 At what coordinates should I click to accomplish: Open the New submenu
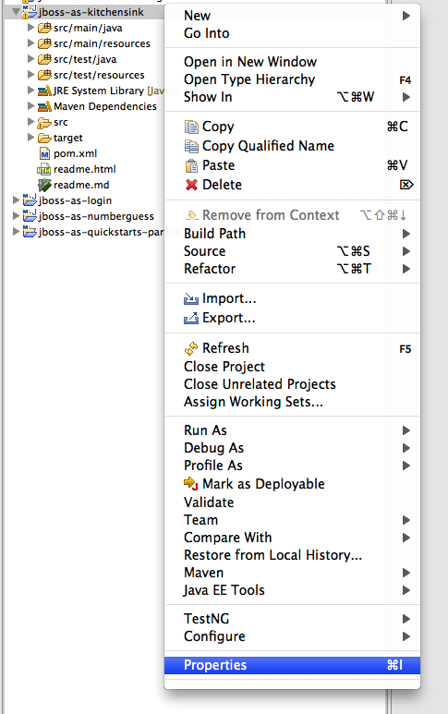(x=292, y=16)
